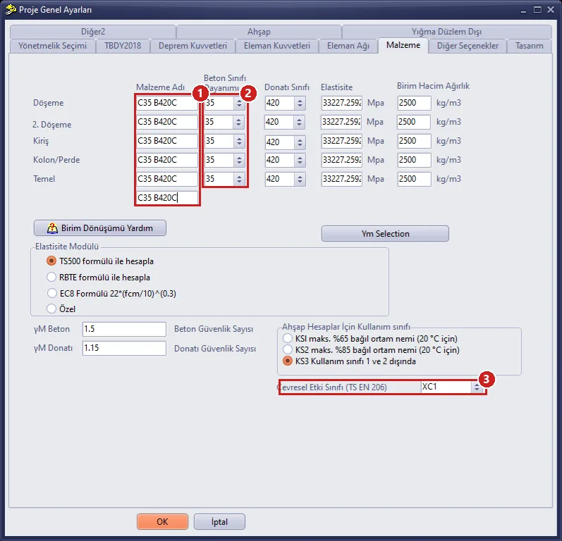Image resolution: width=562 pixels, height=541 pixels.
Task: Click Temel Malzeme Adı field
Action: [166, 179]
